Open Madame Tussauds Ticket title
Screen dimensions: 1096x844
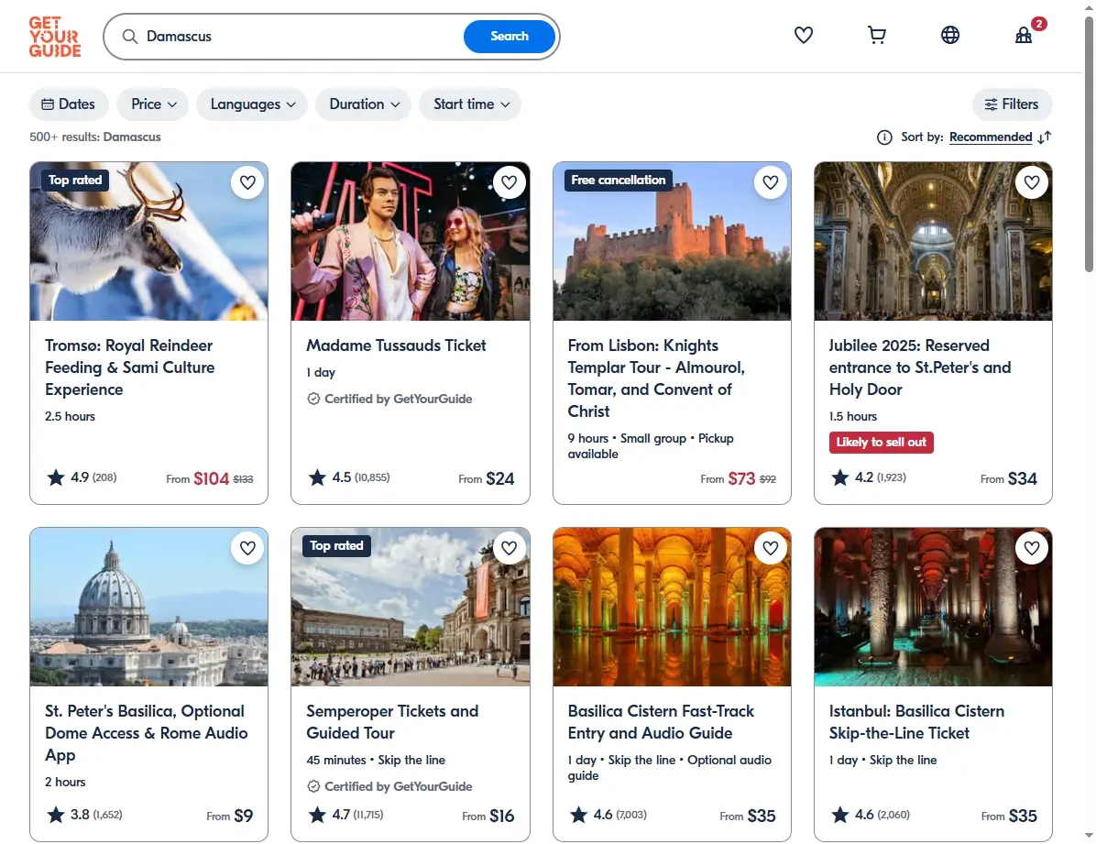[396, 345]
